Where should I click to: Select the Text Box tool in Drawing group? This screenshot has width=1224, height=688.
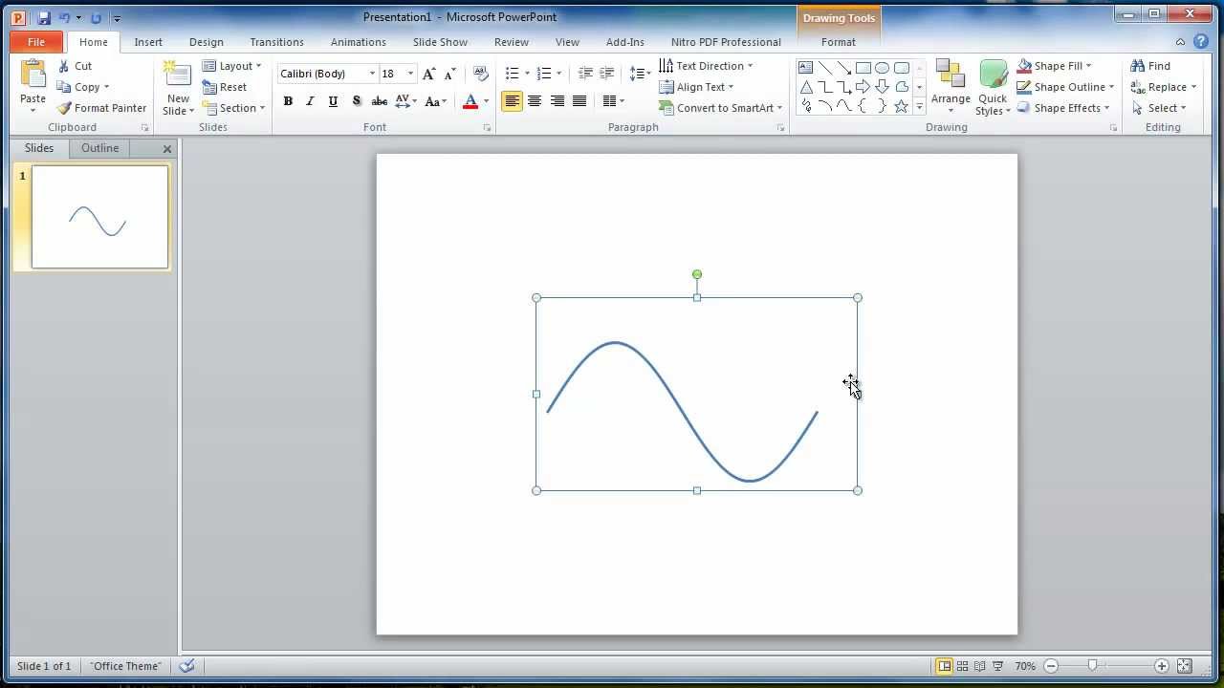point(806,67)
